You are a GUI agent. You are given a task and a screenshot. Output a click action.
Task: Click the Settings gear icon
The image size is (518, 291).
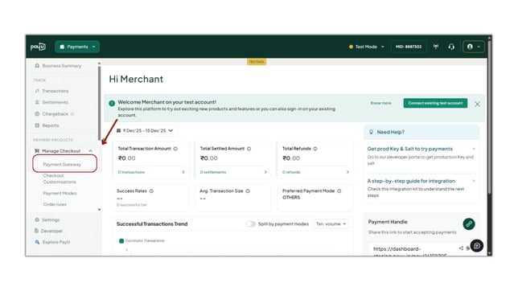tap(37, 219)
